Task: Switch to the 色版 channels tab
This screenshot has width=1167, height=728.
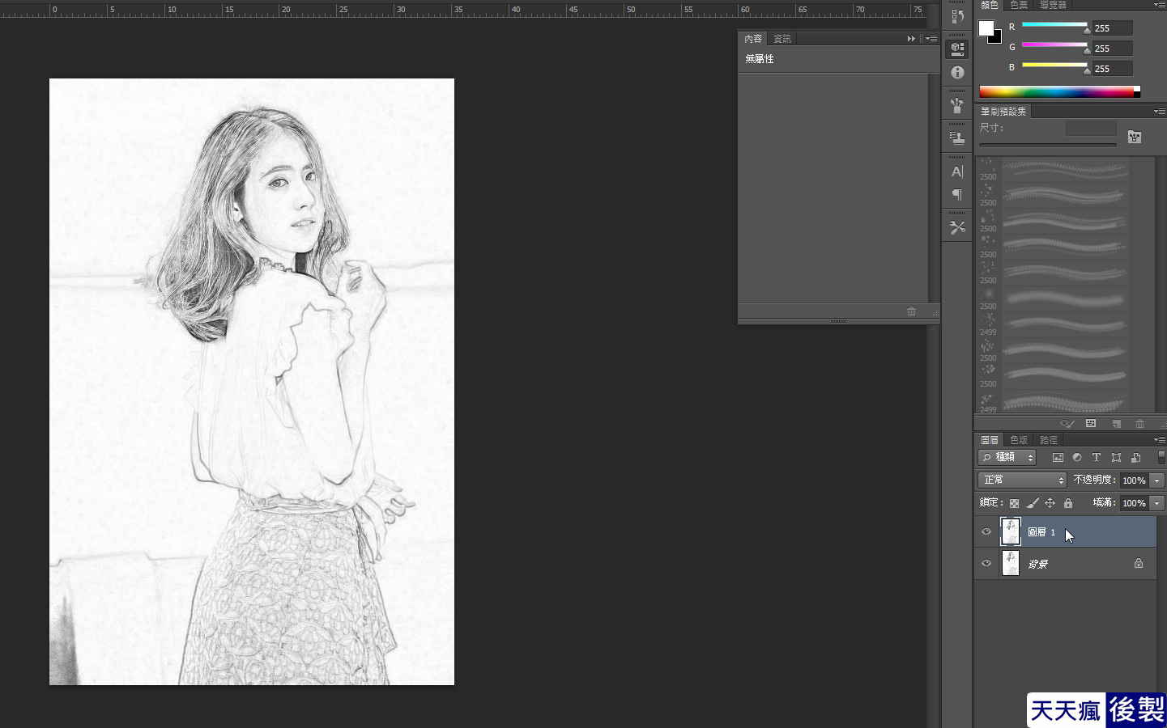Action: [1019, 440]
